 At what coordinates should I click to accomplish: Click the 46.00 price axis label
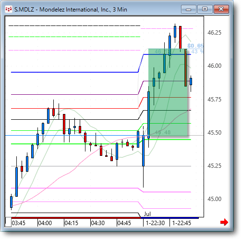point(214,66)
